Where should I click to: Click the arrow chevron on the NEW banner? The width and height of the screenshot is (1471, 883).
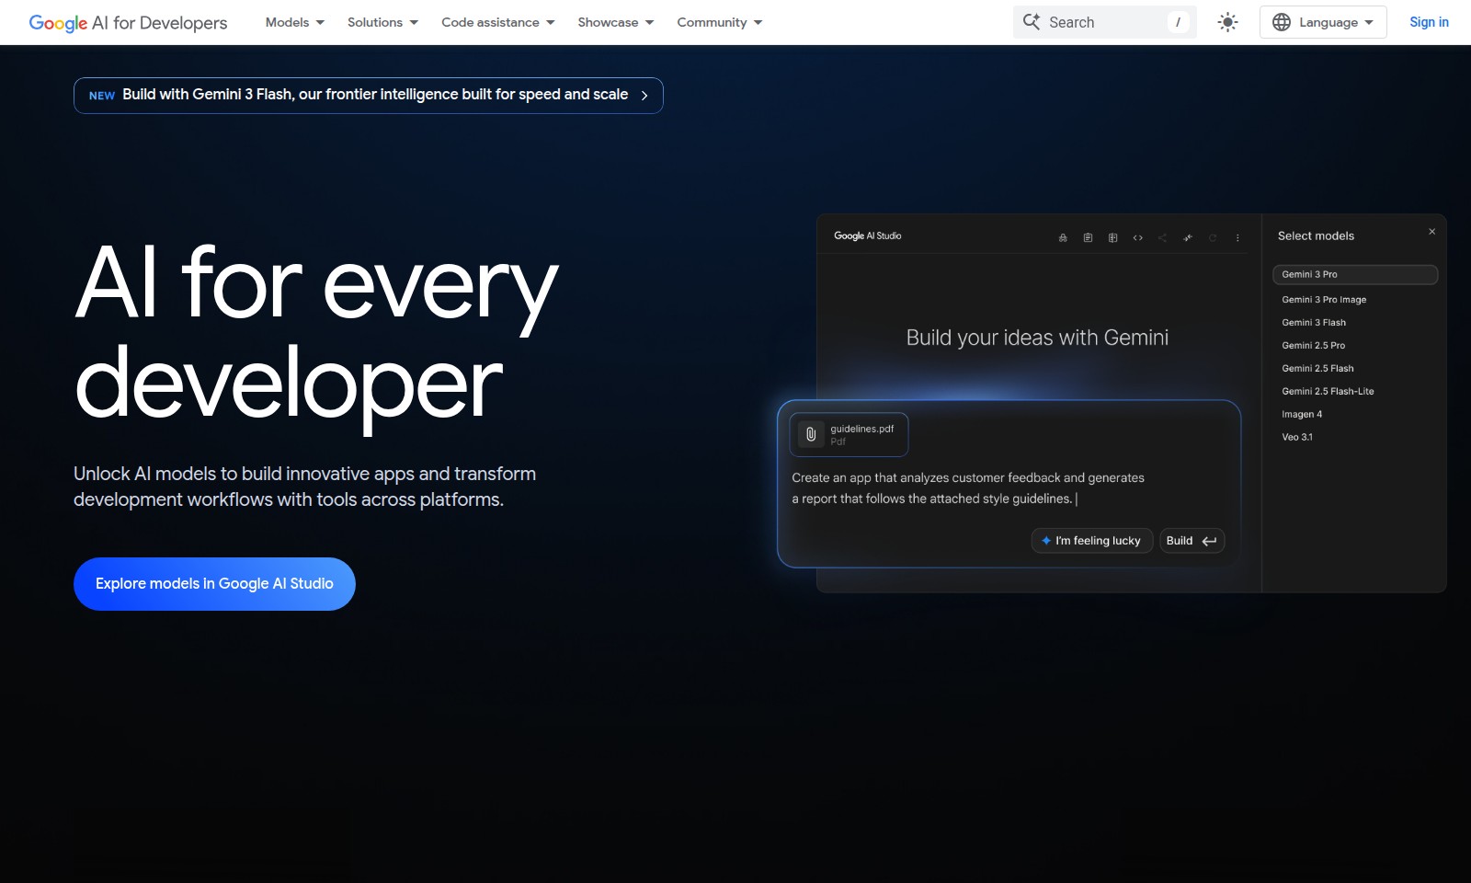tap(644, 96)
